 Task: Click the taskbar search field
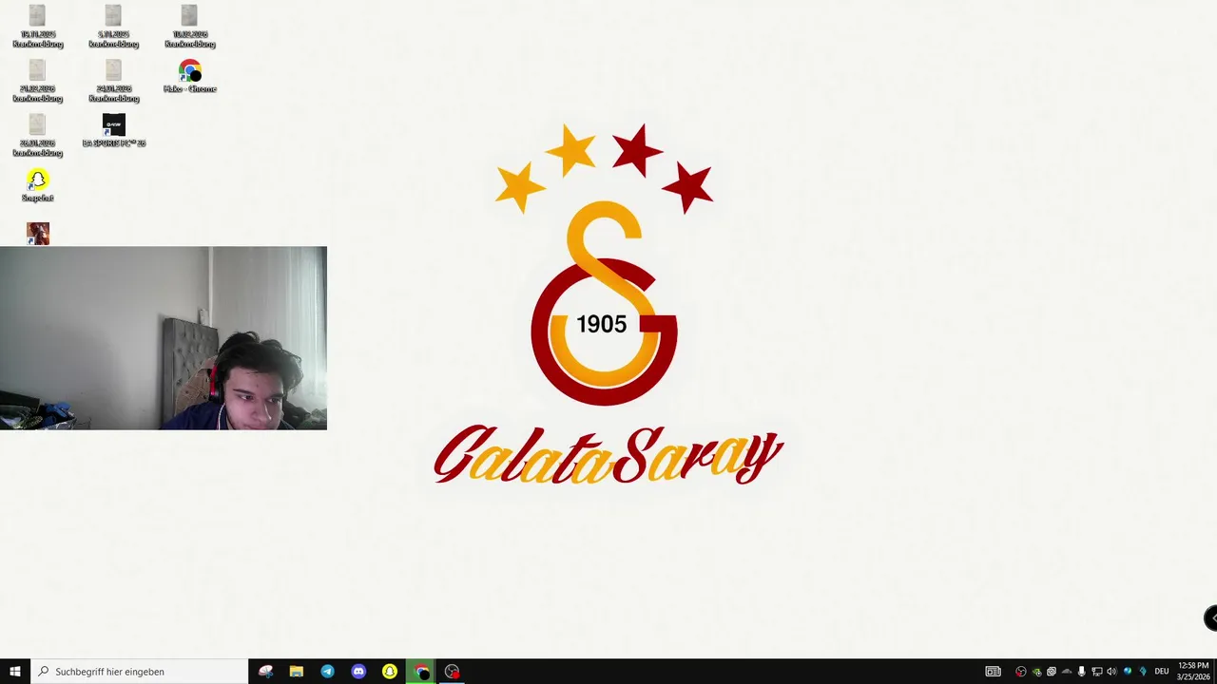click(x=139, y=672)
